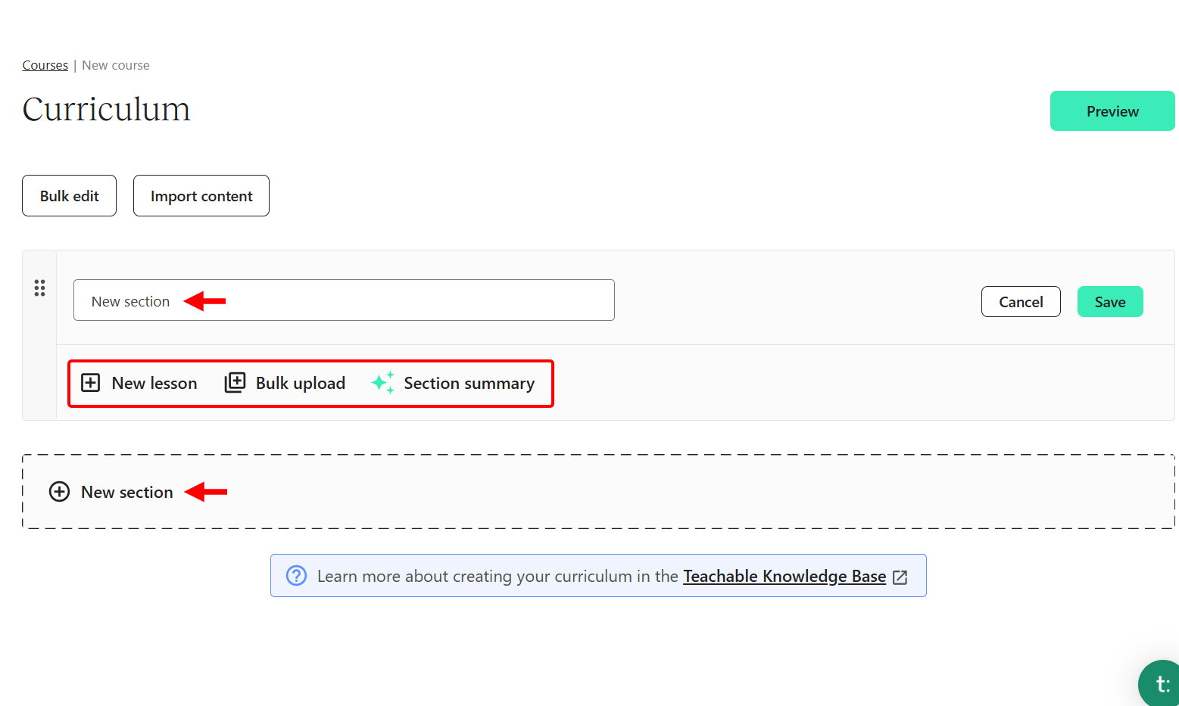
Task: Click the green Preview button
Action: coord(1112,111)
